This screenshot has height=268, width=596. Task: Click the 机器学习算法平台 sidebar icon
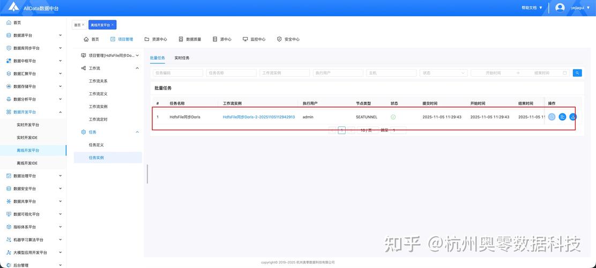[9, 240]
